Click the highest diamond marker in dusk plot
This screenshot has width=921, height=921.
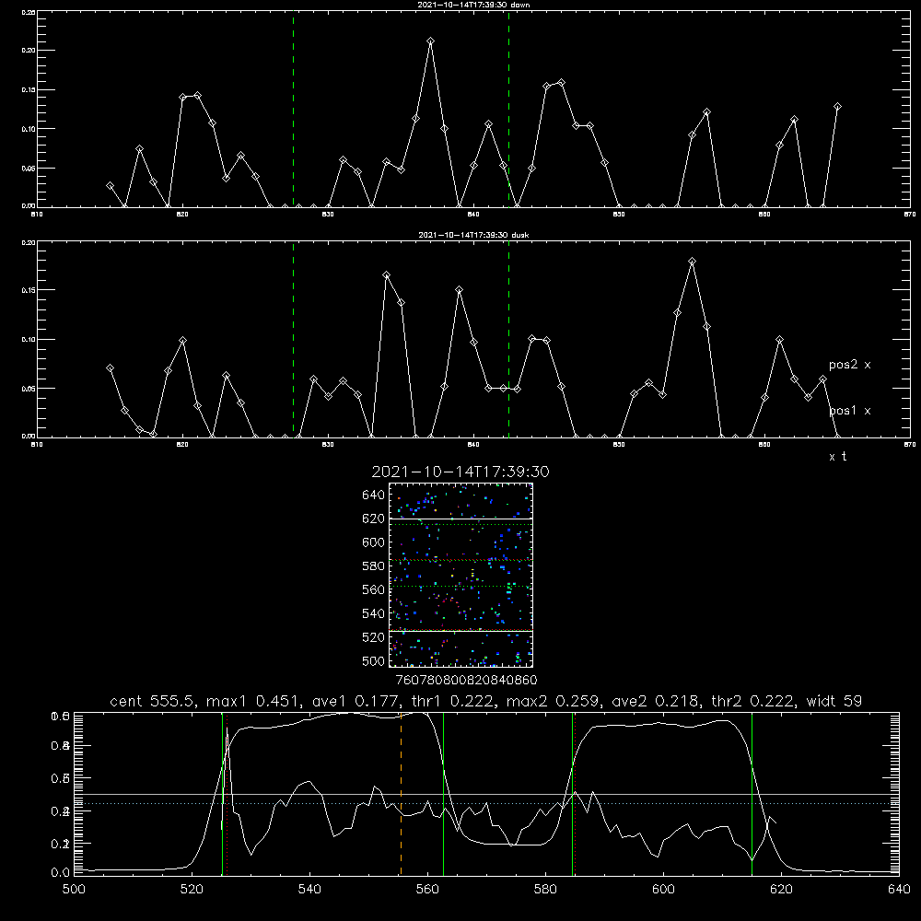pyautogui.click(x=692, y=262)
